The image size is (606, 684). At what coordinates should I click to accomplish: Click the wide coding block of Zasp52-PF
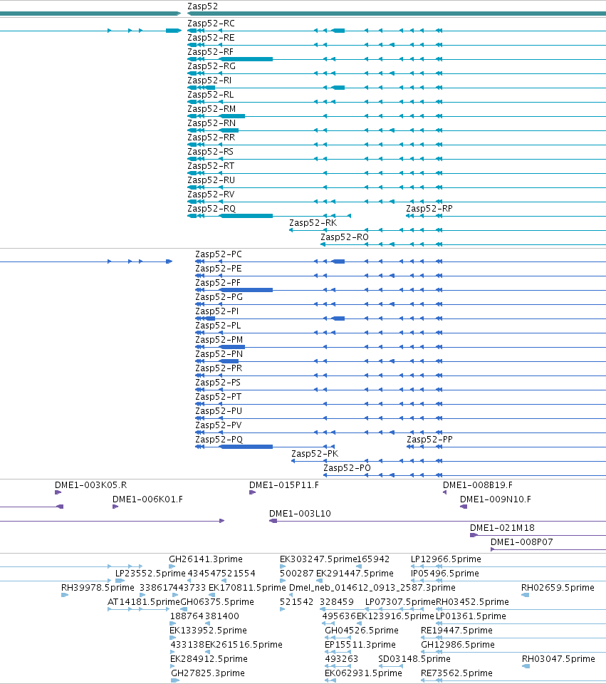tap(247, 290)
